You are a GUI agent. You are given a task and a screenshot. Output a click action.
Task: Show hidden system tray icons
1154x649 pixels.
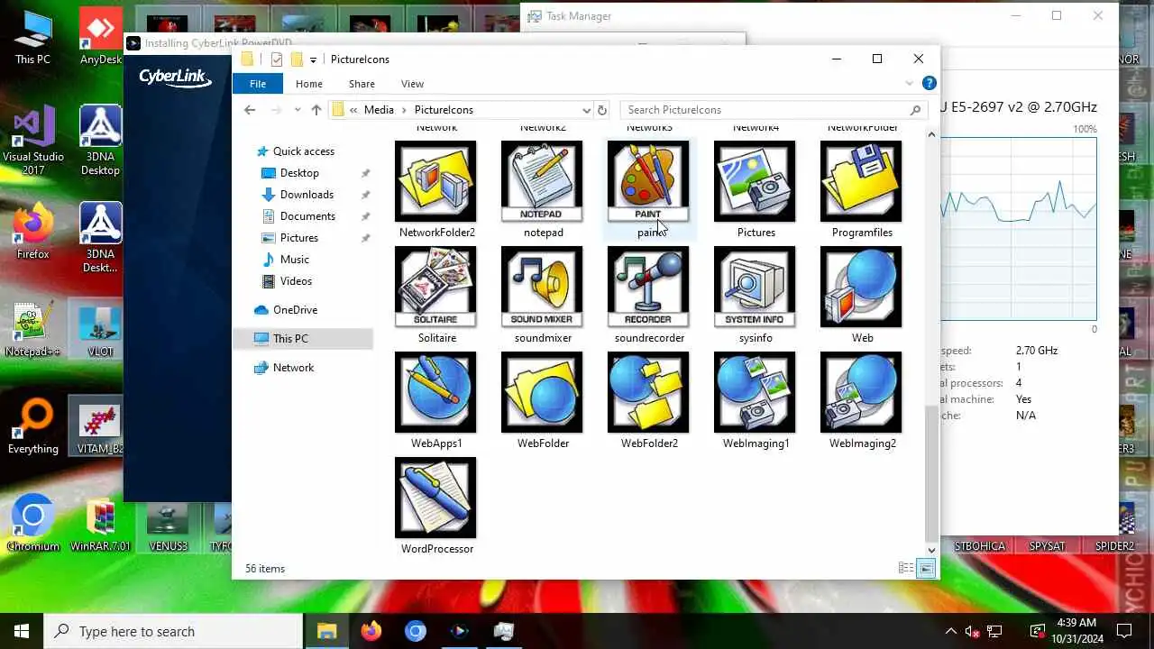tap(950, 631)
